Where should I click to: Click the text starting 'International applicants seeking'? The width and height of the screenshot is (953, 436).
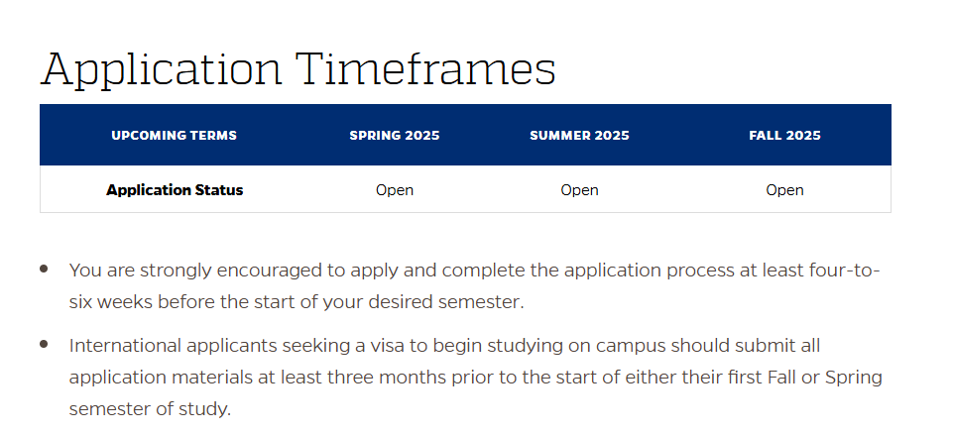pyautogui.click(x=475, y=378)
